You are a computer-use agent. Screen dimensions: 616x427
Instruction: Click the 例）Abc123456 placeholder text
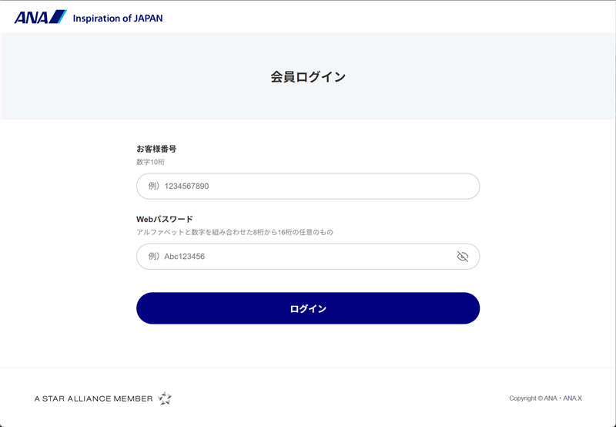176,257
